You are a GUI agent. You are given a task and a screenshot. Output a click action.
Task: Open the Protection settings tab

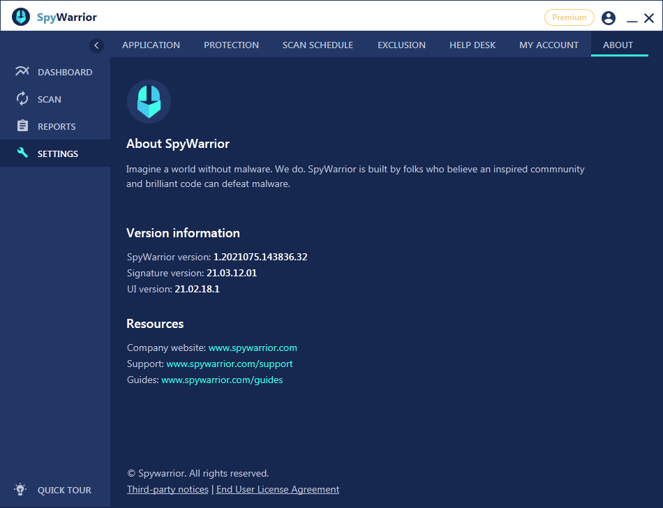click(x=231, y=45)
